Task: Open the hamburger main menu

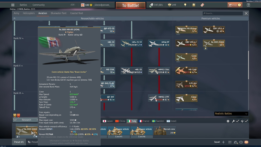Action: point(13,5)
